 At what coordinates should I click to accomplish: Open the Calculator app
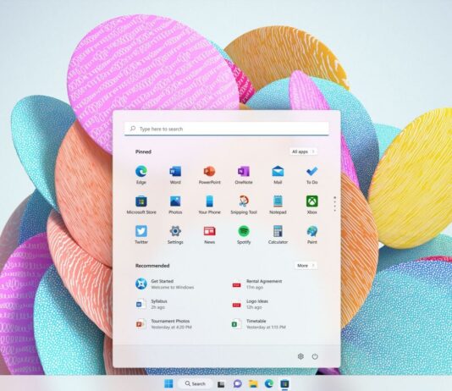pos(278,234)
